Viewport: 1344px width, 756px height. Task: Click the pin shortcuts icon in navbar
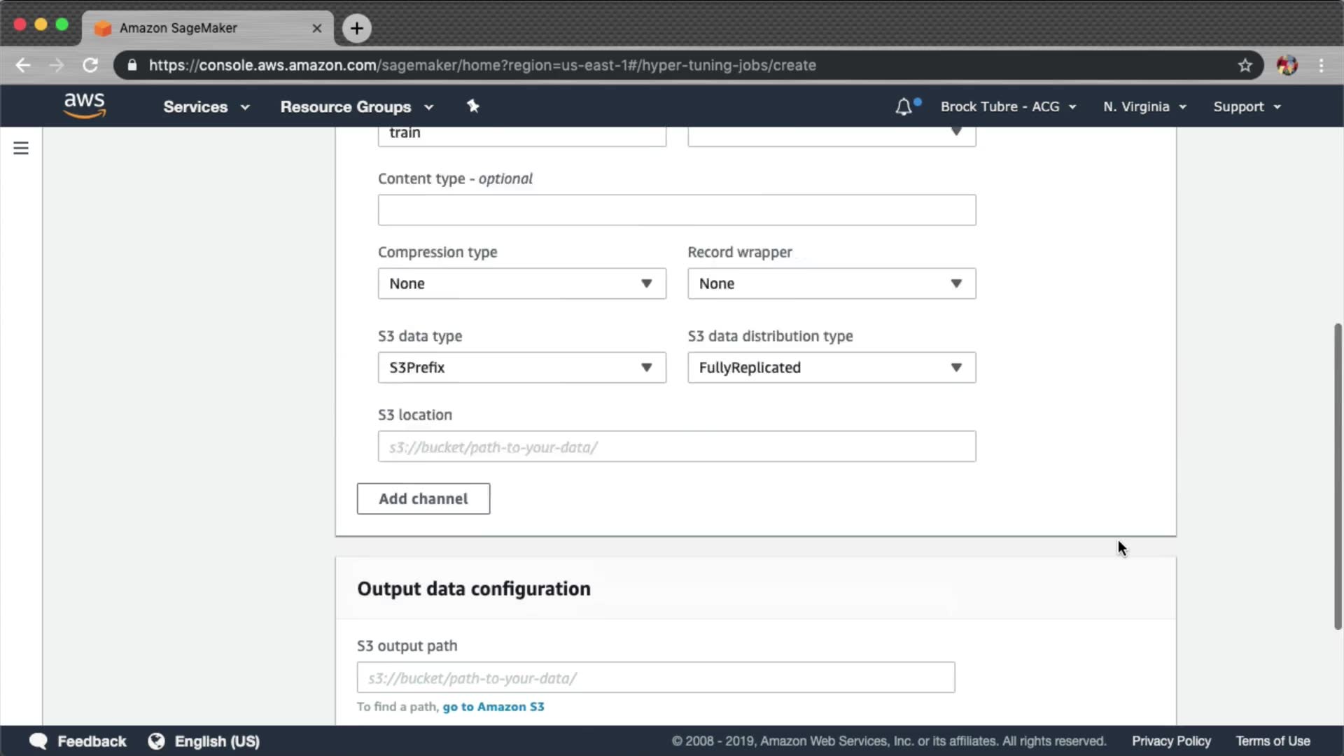[x=473, y=106]
